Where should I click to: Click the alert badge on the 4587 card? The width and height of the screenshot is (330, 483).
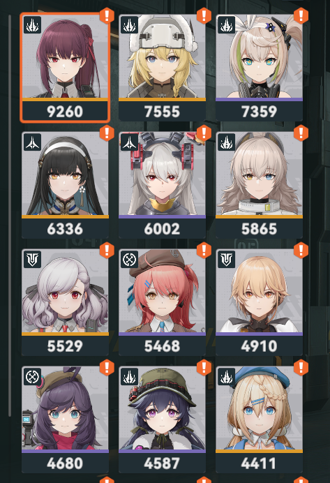click(x=204, y=367)
